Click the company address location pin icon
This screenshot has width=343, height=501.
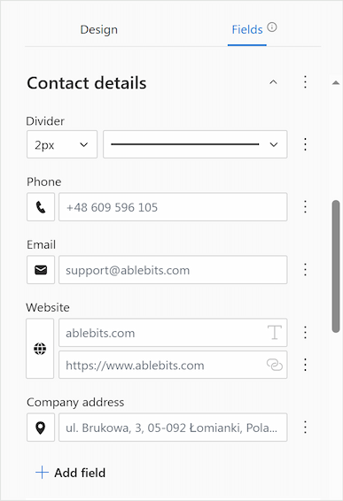coord(41,428)
